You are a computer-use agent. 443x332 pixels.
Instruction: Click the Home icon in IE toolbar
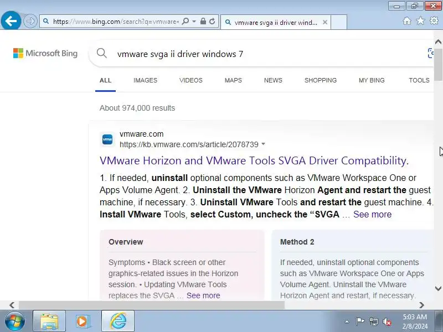407,21
